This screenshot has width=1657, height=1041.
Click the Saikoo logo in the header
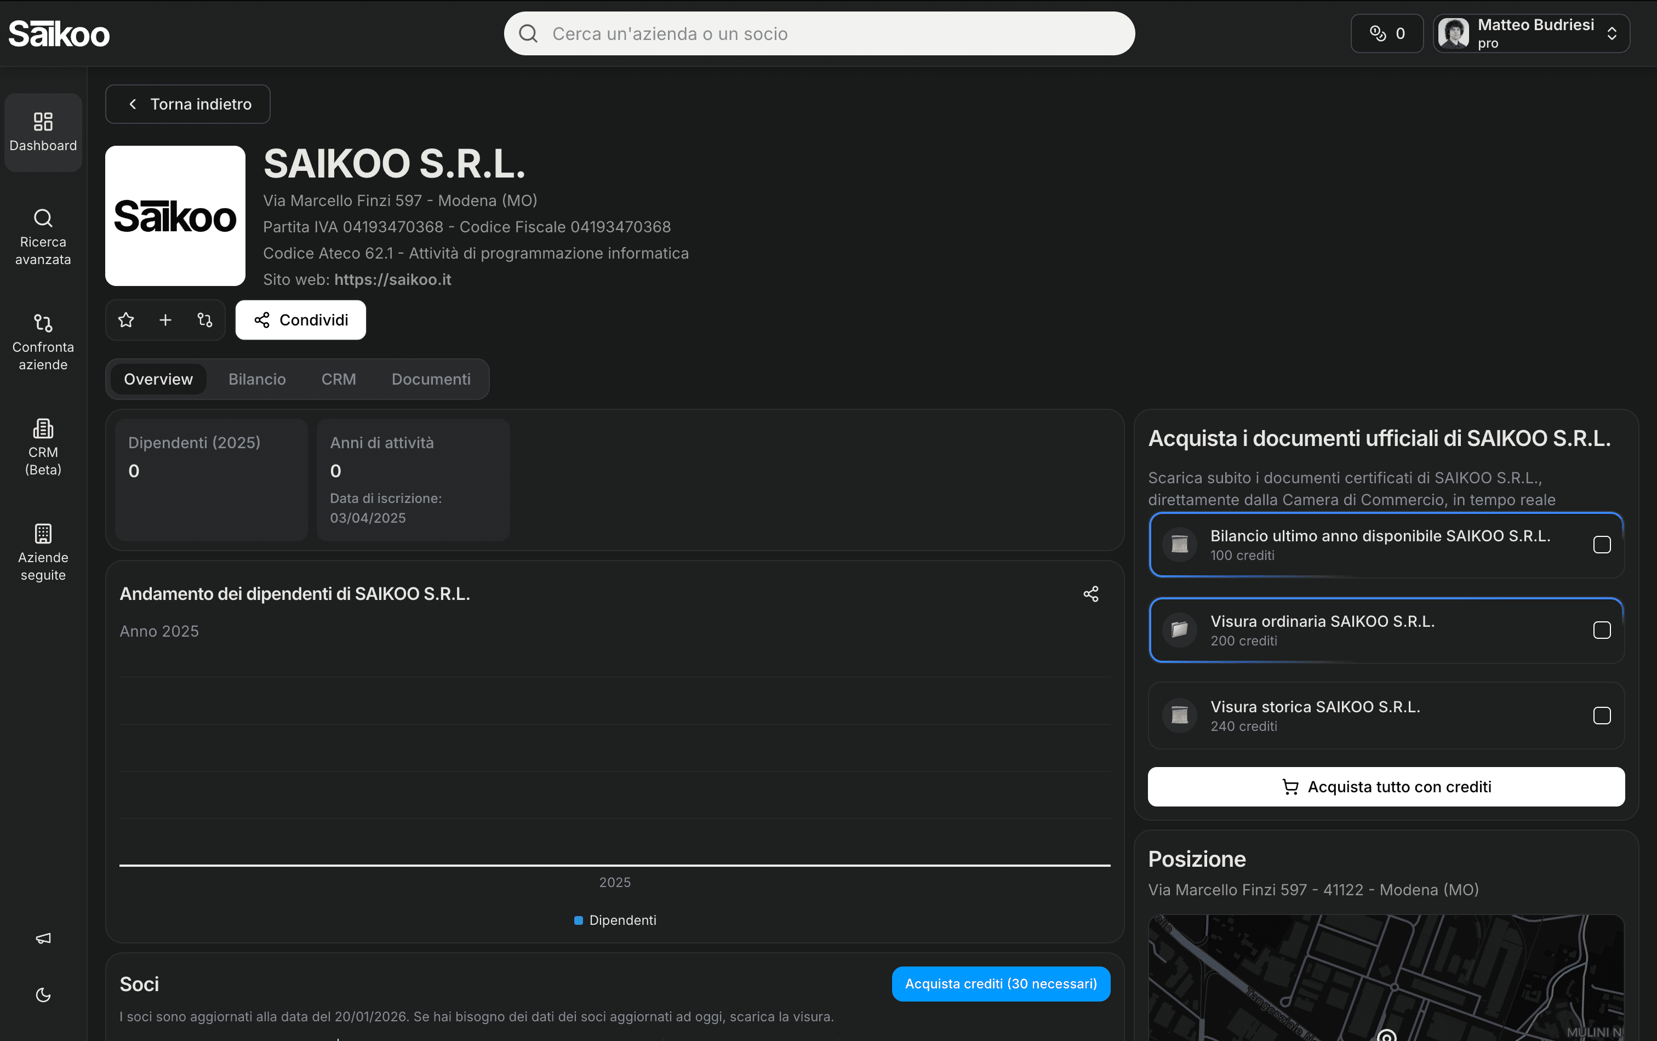(x=59, y=34)
